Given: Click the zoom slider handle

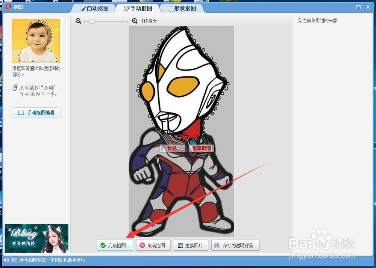Looking at the screenshot, I should (x=92, y=21).
